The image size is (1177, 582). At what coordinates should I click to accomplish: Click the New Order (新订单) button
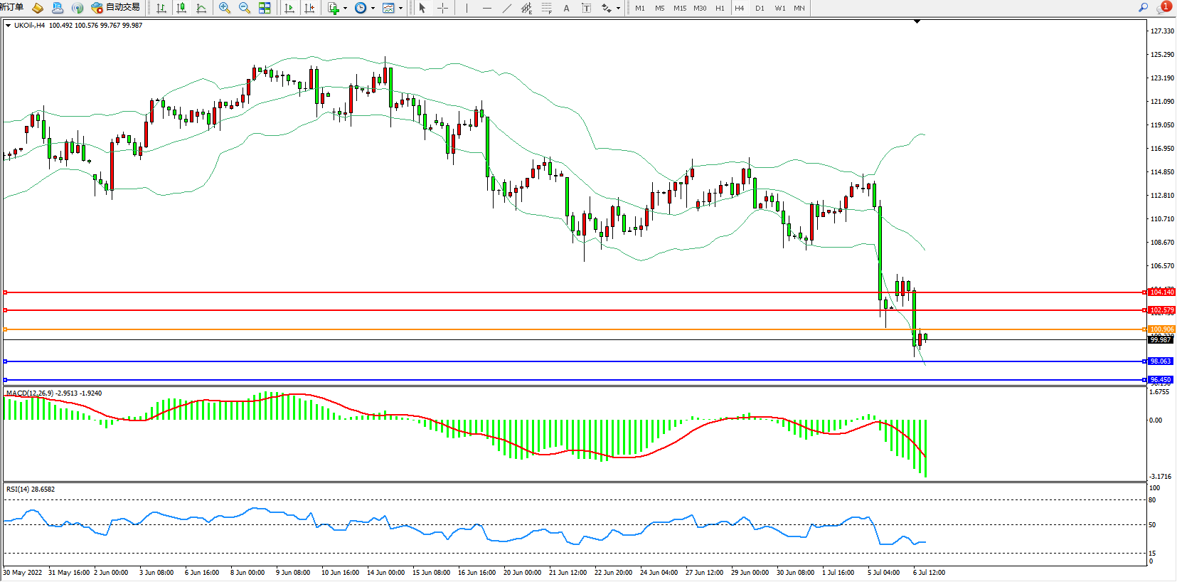click(x=11, y=7)
